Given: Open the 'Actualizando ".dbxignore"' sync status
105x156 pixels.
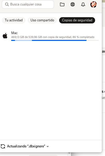Looking at the screenshot, I should 26,146.
